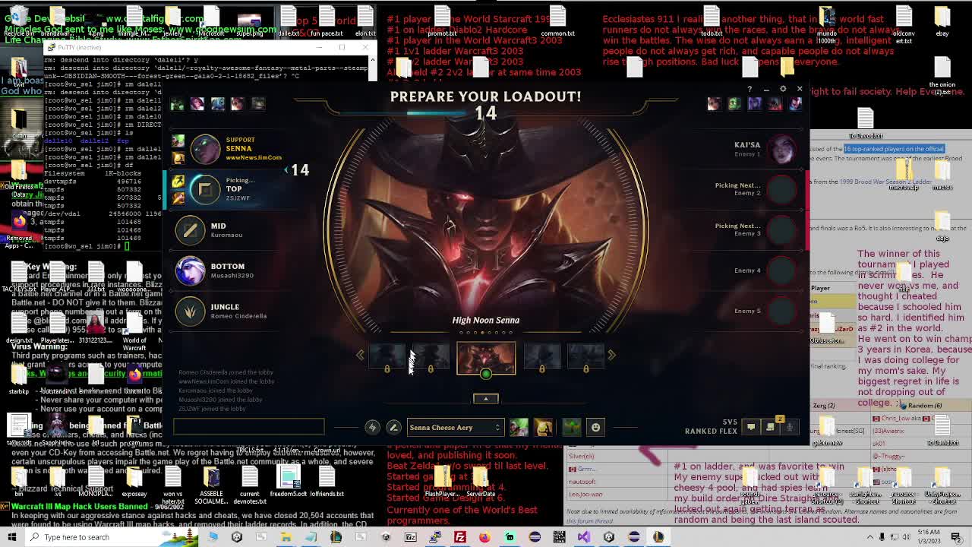Screen dimensions: 972x547
Task: Click the Enemy 4 empty portrait
Action: coord(781,270)
